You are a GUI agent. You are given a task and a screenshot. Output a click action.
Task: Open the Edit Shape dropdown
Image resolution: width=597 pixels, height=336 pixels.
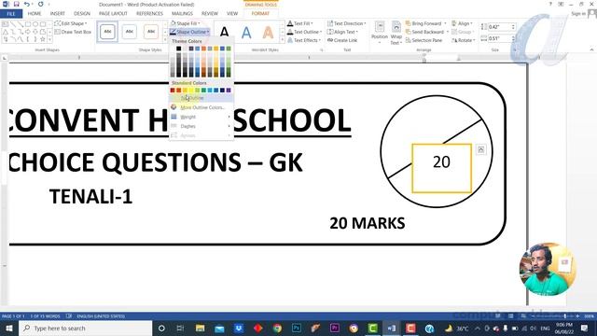coord(71,23)
